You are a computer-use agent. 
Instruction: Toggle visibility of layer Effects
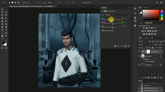(x=144, y=59)
